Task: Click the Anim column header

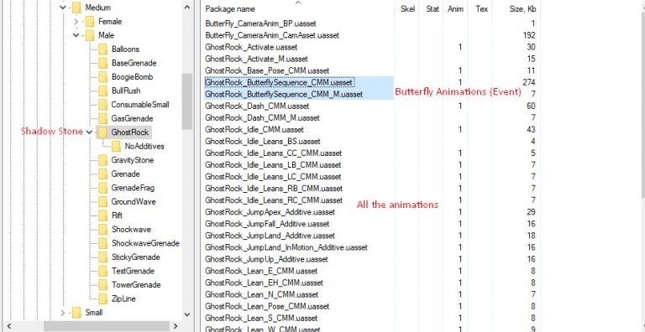Action: [456, 8]
